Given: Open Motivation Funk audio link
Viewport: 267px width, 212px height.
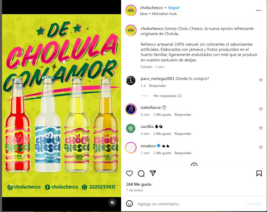Looking at the screenshot, I should [164, 14].
